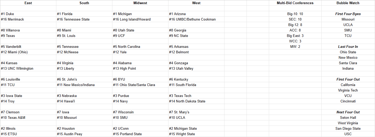The image size is (375, 137).
Task: Click the East column header cell
Action: (x=28, y=3)
